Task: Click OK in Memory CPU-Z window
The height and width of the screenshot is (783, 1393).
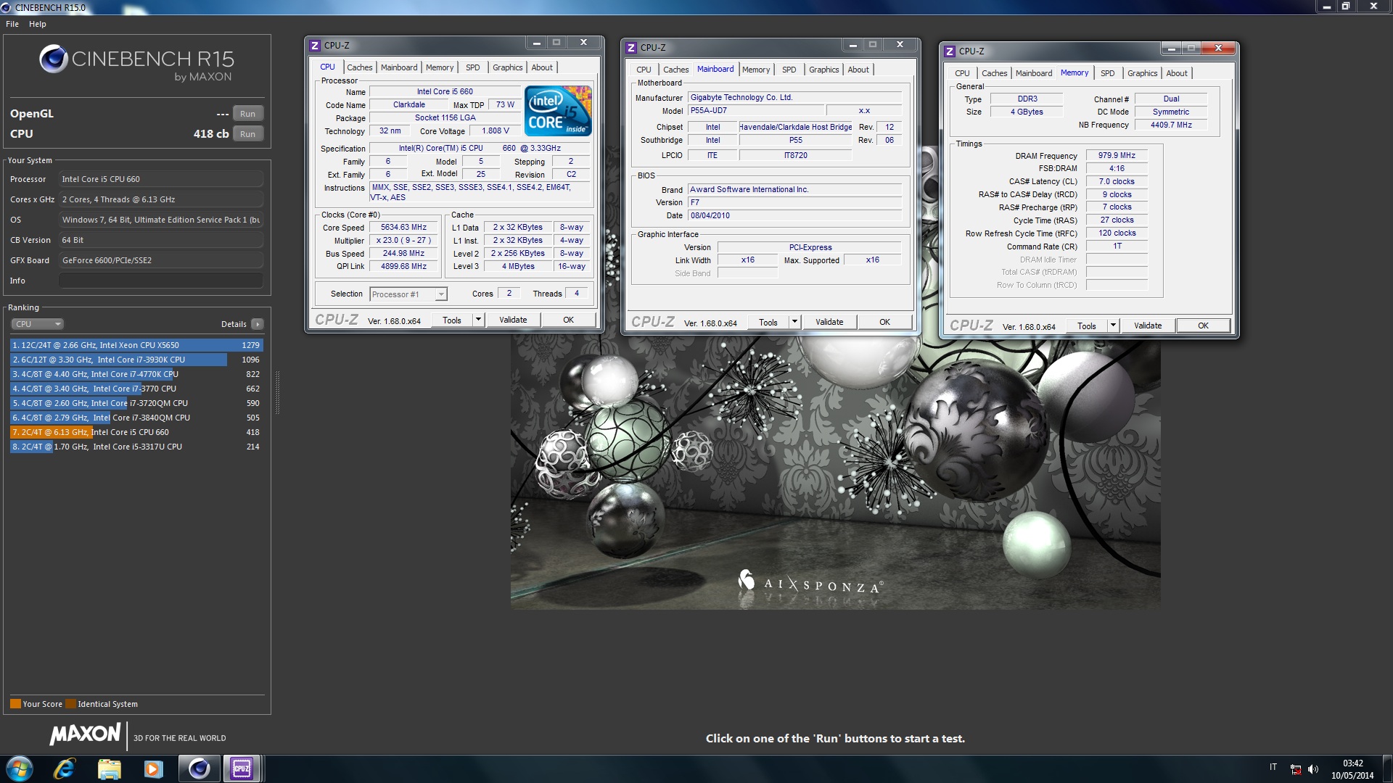Action: (1203, 326)
